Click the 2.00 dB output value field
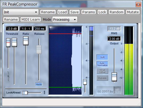Image resolution: width=143 pixels, height=108 pixels. 114,39
